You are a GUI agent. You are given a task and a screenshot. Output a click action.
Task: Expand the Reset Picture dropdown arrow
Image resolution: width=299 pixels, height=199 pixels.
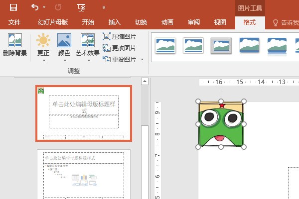[x=142, y=60]
